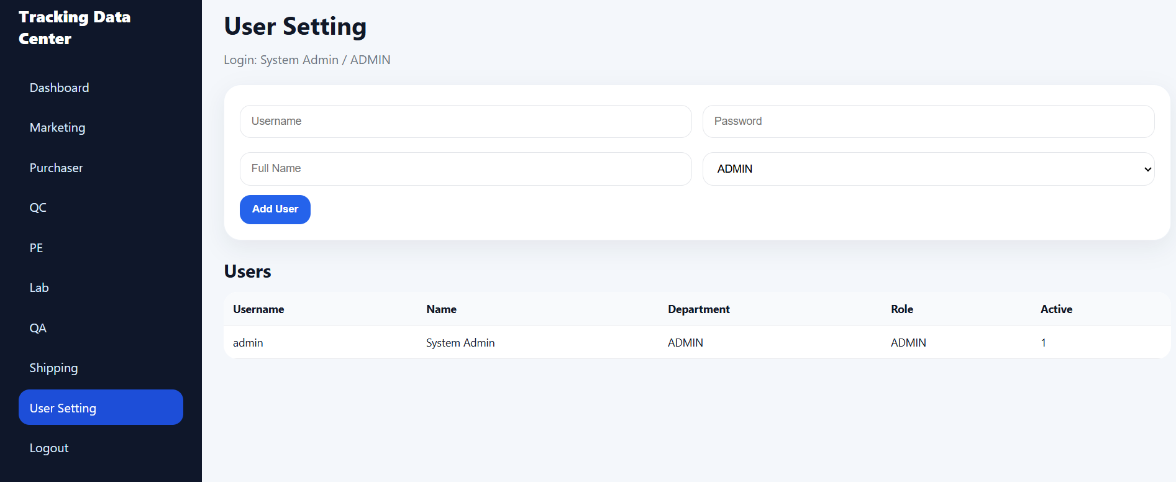The image size is (1176, 482).
Task: Click the Active column header
Action: 1056,309
